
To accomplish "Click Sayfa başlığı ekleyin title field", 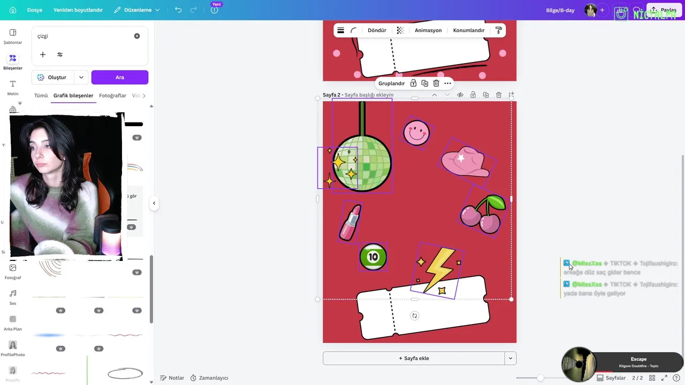I will pos(369,95).
